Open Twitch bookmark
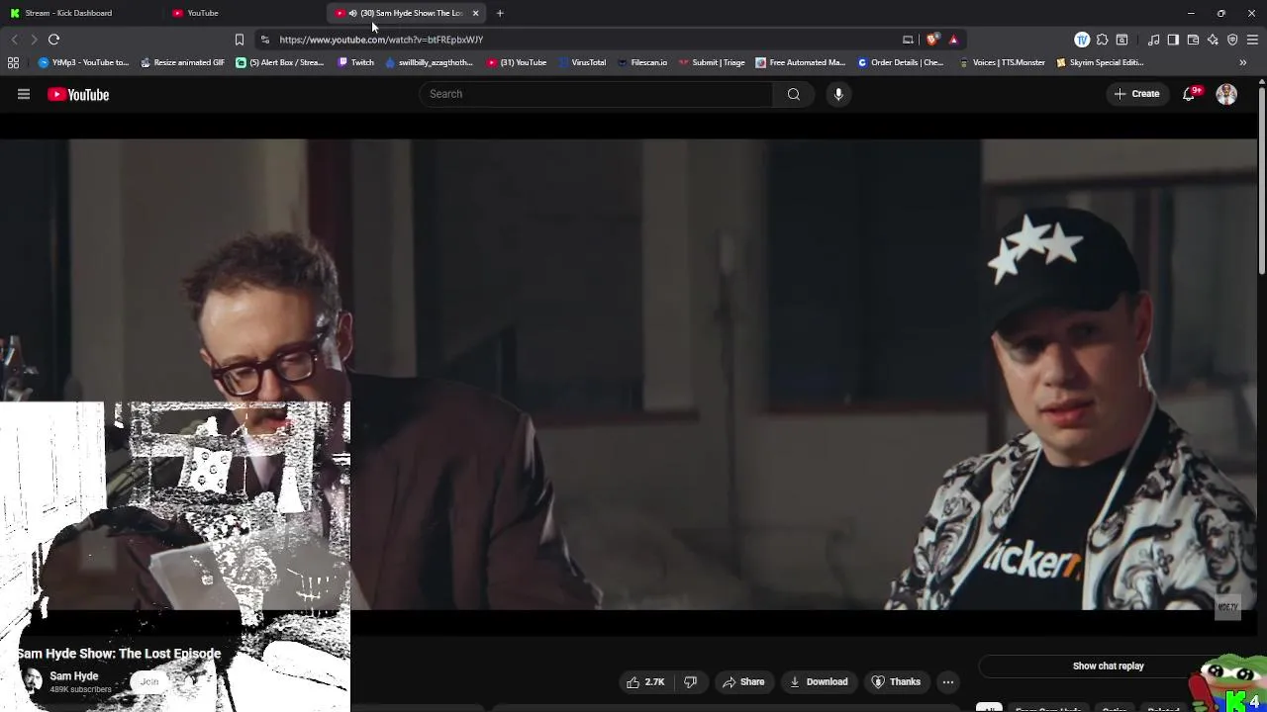Viewport: 1267px width, 712px height. click(356, 62)
